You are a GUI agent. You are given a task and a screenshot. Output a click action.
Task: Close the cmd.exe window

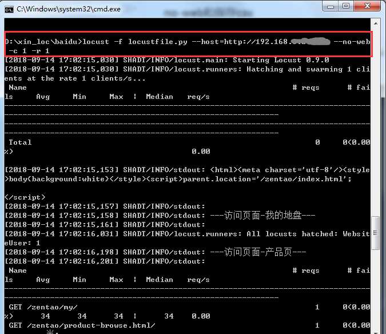[x=367, y=6]
